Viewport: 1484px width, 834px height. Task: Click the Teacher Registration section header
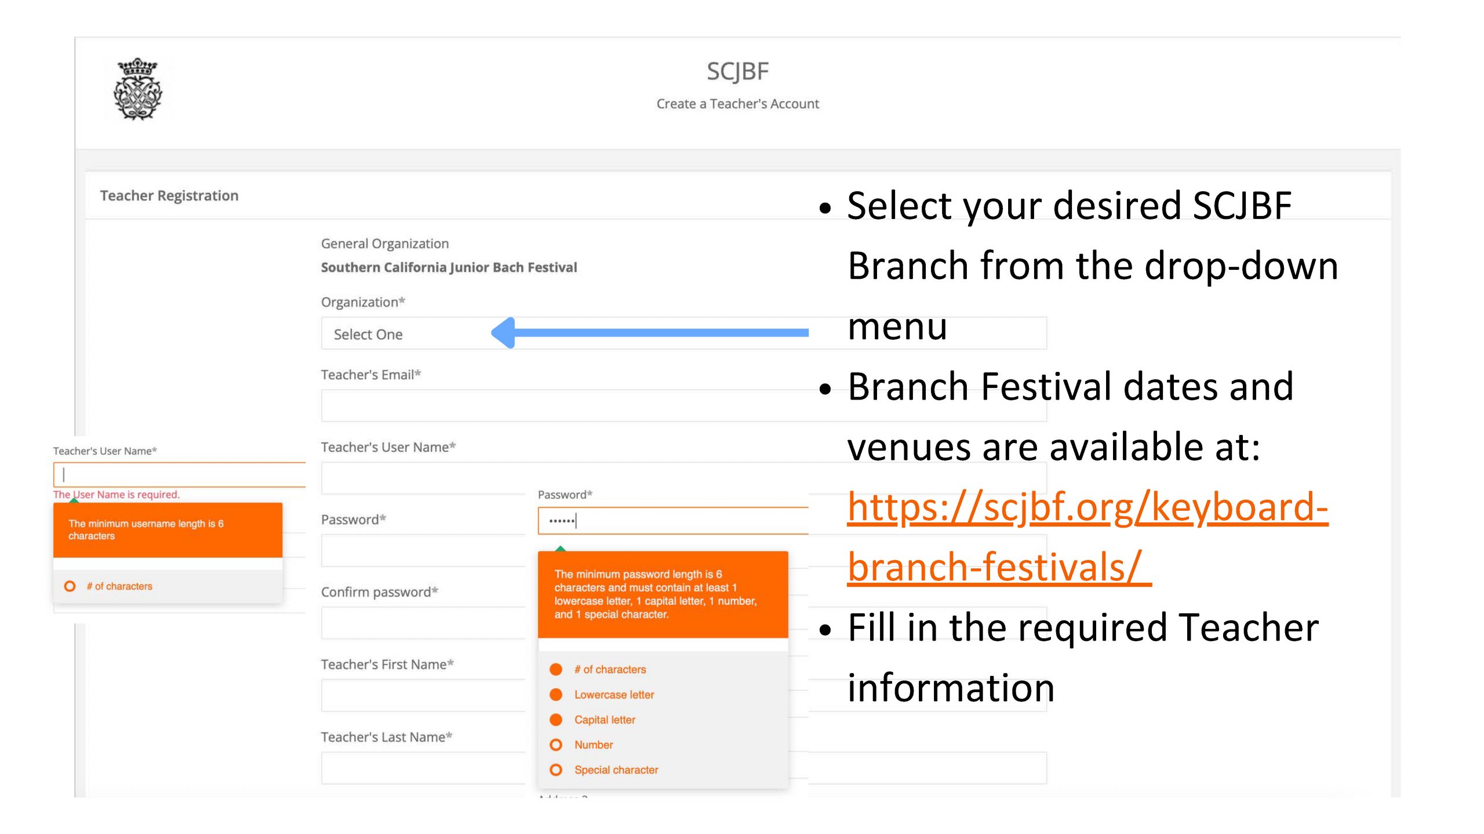coord(169,196)
